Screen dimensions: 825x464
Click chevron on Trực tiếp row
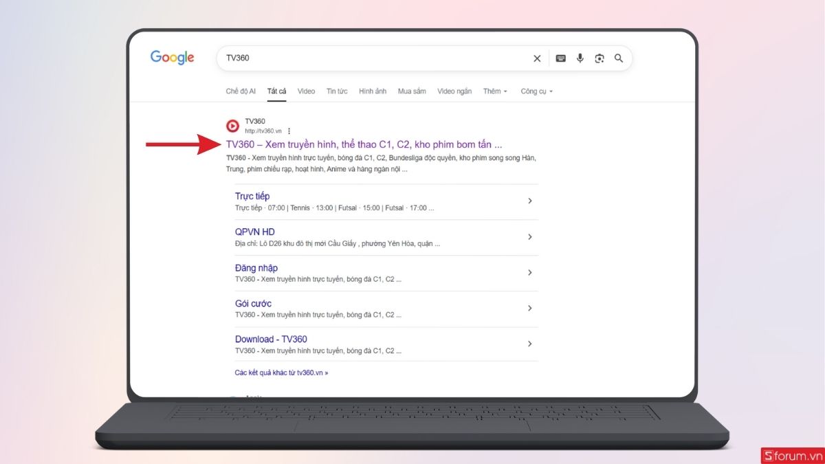(530, 201)
